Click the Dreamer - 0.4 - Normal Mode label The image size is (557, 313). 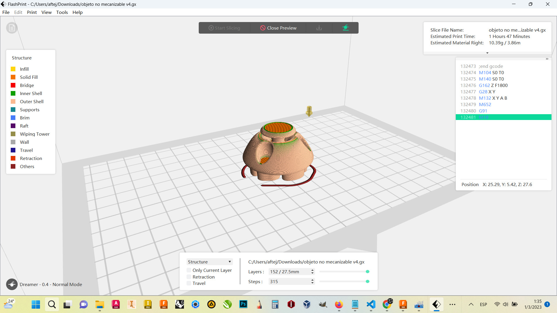51,284
